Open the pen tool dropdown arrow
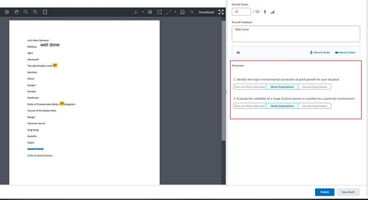 coord(143,12)
